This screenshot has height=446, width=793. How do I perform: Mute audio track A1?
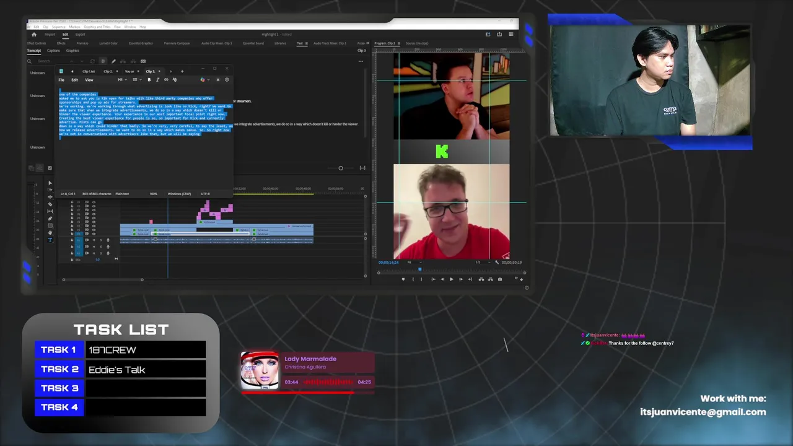(x=94, y=240)
